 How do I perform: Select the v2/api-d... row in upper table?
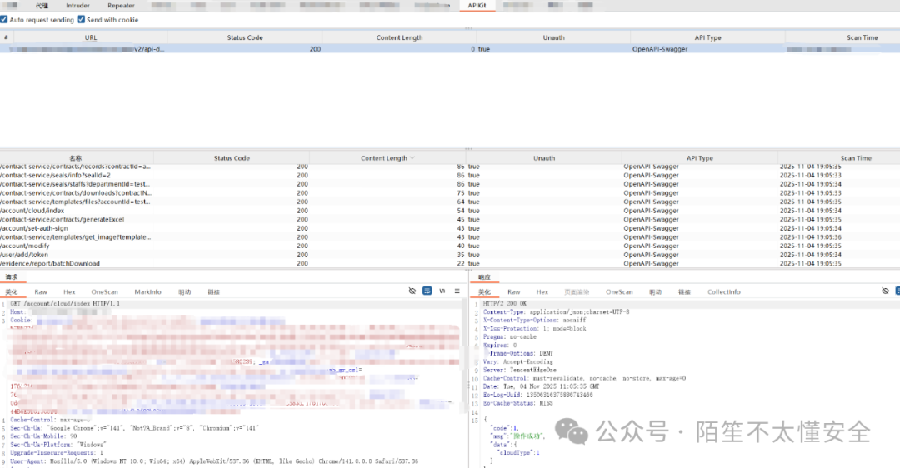(x=150, y=49)
